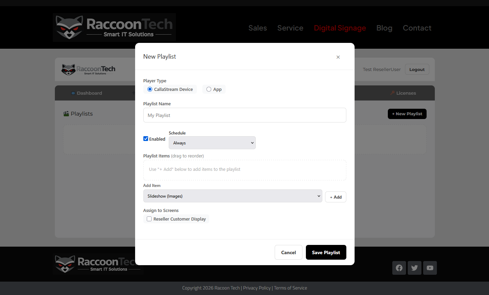Image resolution: width=489 pixels, height=295 pixels.
Task: Cancel the new playlist dialog
Action: [288, 252]
